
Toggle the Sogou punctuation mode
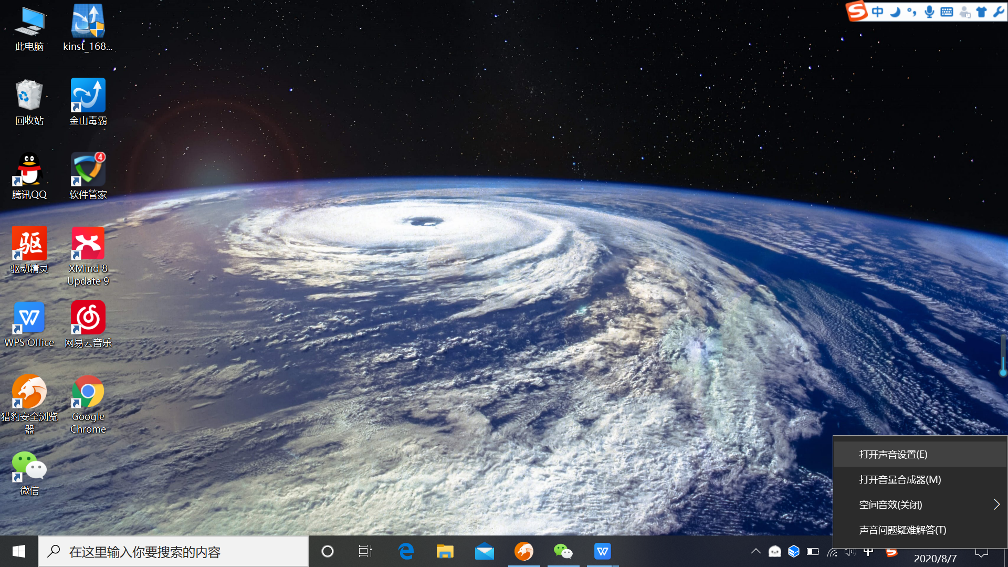coord(912,12)
